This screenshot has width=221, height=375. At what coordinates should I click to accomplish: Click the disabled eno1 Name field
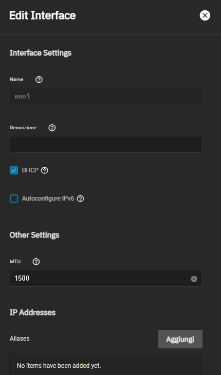106,96
